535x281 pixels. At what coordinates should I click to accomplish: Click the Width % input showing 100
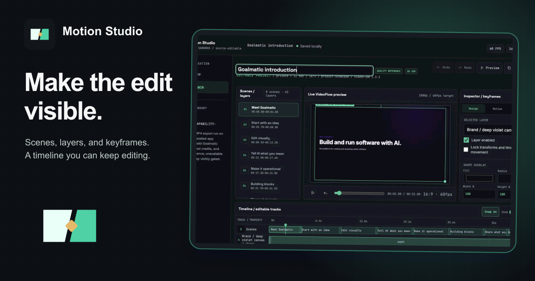(x=479, y=194)
